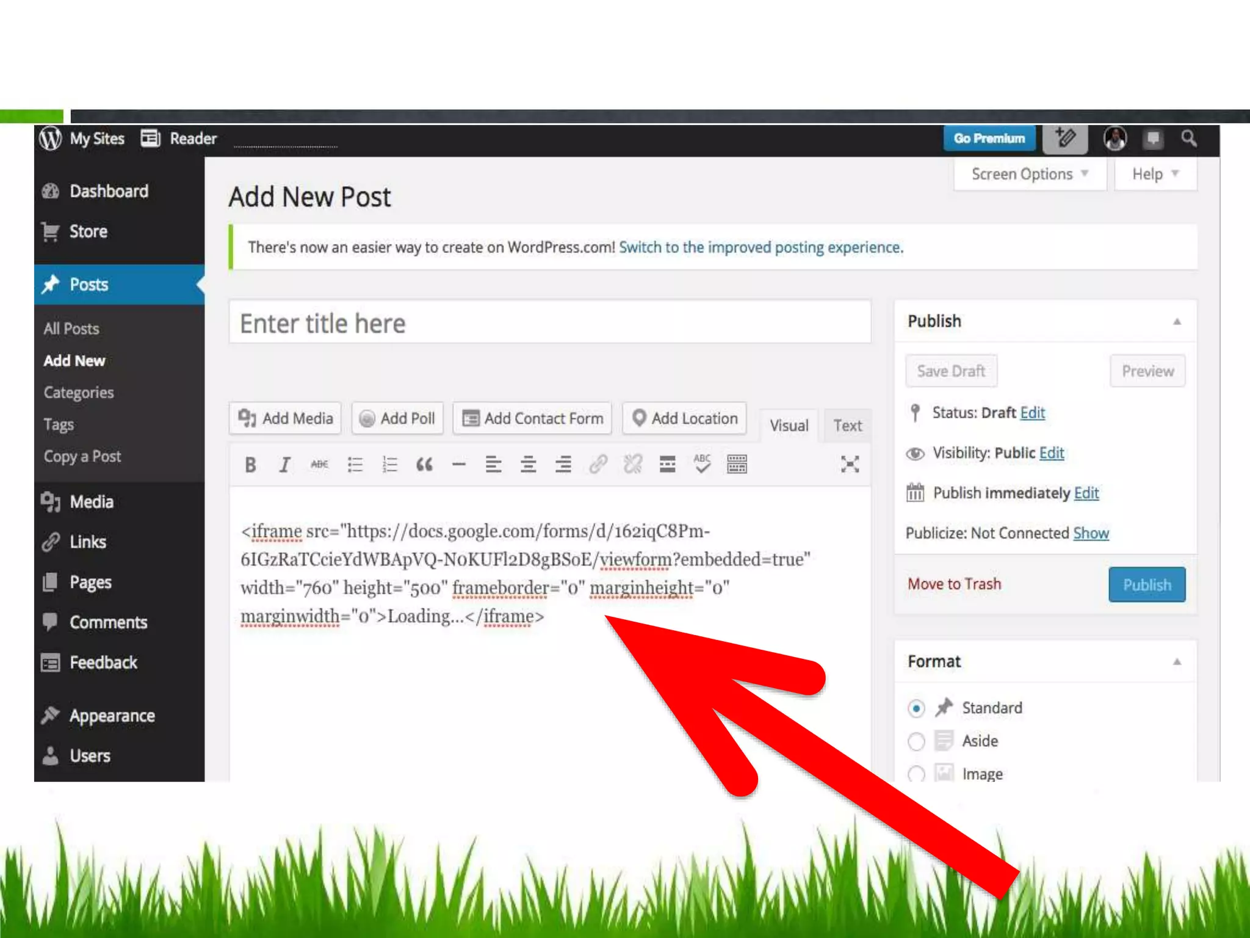Click the insert link chain icon

click(x=598, y=465)
